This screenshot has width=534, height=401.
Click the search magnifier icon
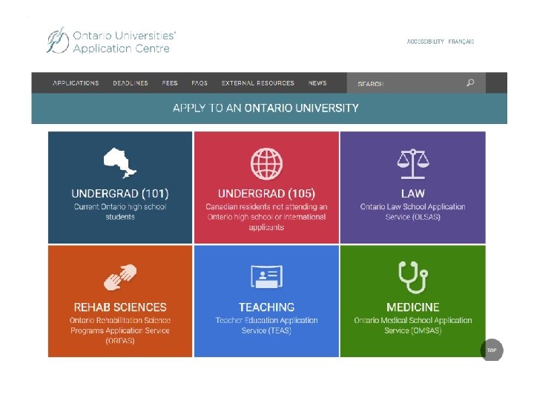[x=470, y=83]
